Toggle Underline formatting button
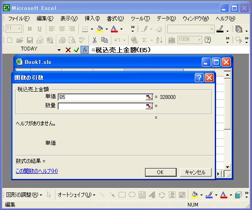 point(39,29)
